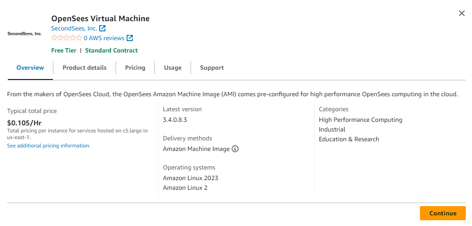The height and width of the screenshot is (226, 472).
Task: Show info icon for Amazon Machine Image
Action: coord(235,149)
